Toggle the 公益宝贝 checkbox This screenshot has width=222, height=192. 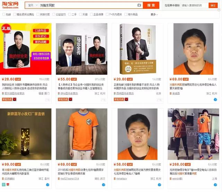pyautogui.click(x=54, y=14)
